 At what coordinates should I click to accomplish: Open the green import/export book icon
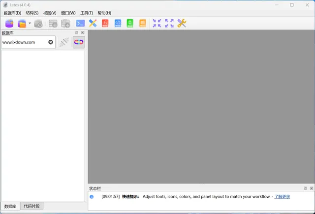pyautogui.click(x=130, y=23)
